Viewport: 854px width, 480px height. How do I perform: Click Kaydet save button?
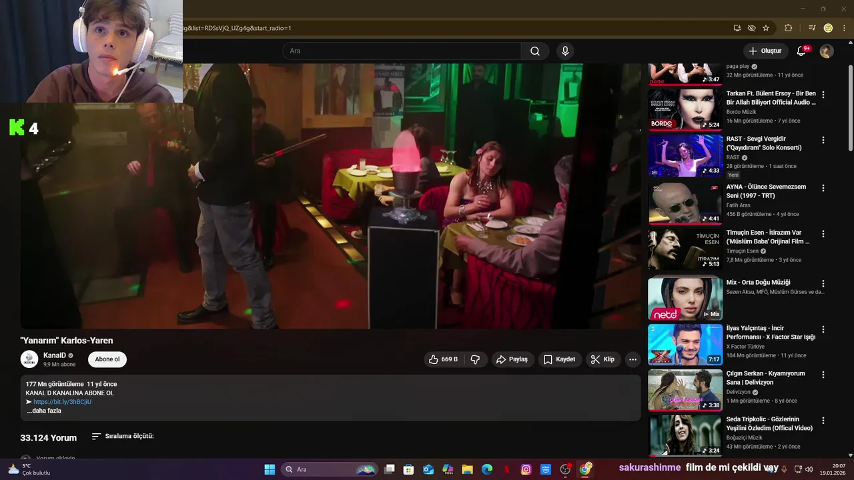[x=559, y=359]
